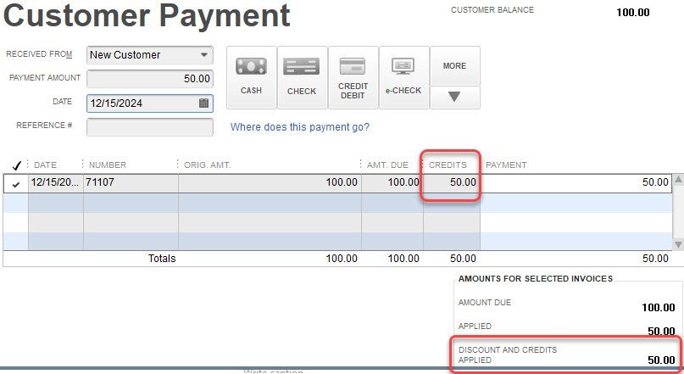This screenshot has width=684, height=374.
Task: Pick the e-CHECK payment icon
Action: [403, 77]
